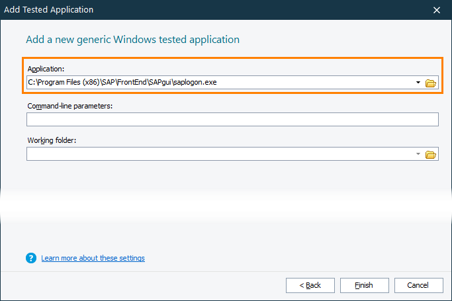Close the Add Tested Application dialog
The image size is (452, 301).
(437, 10)
